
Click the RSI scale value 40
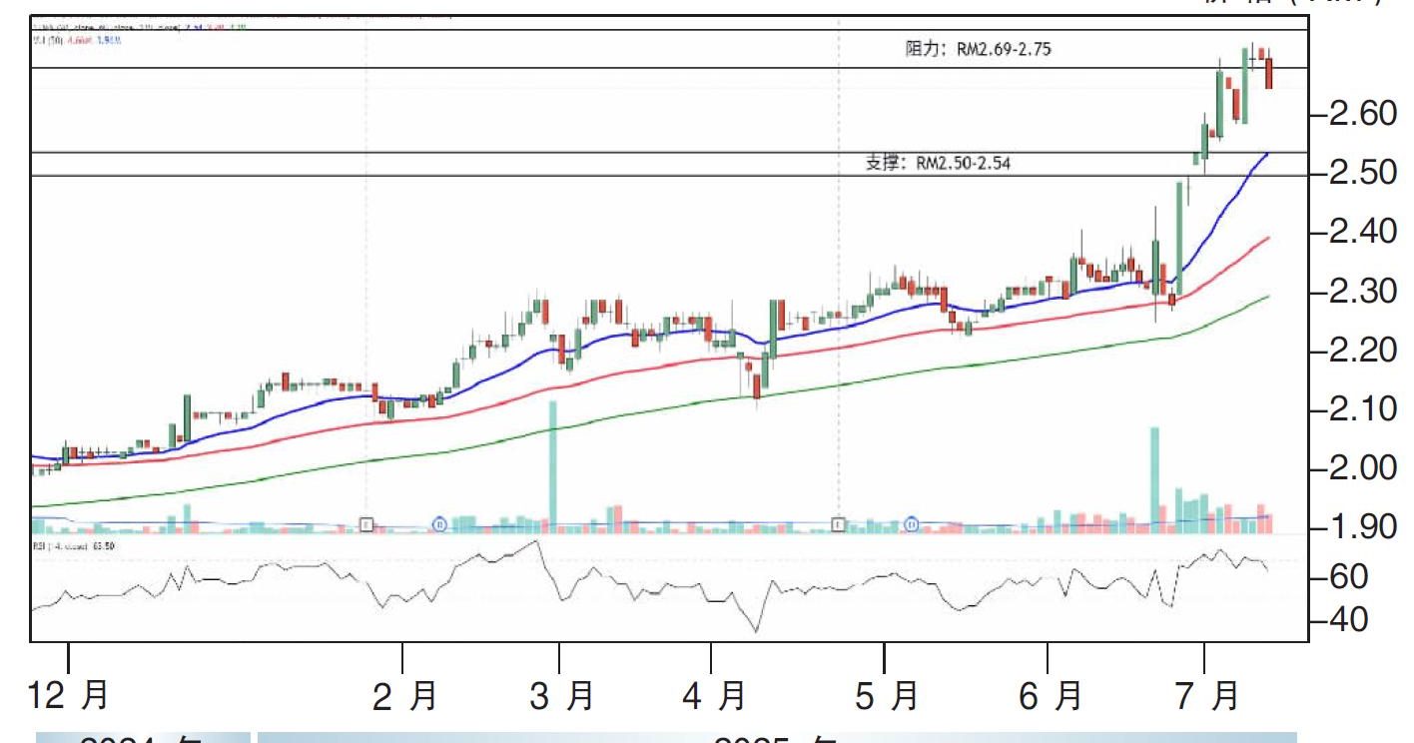(1348, 620)
